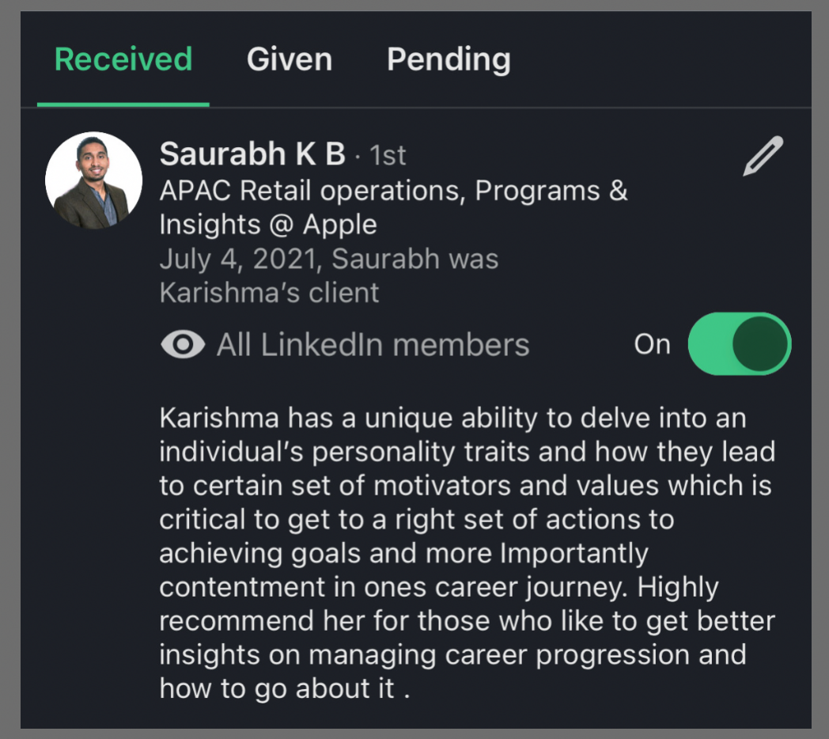Click the Insights @ Apple headline line
Image resolution: width=829 pixels, height=739 pixels.
coord(268,225)
